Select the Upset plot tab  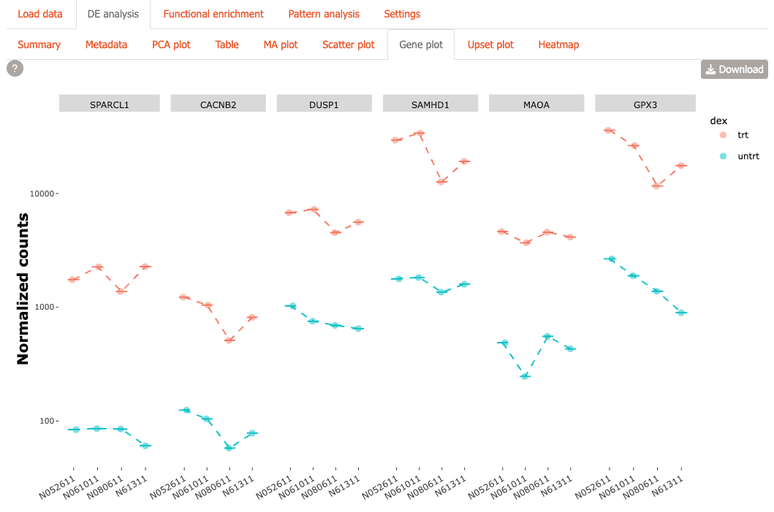coord(490,45)
